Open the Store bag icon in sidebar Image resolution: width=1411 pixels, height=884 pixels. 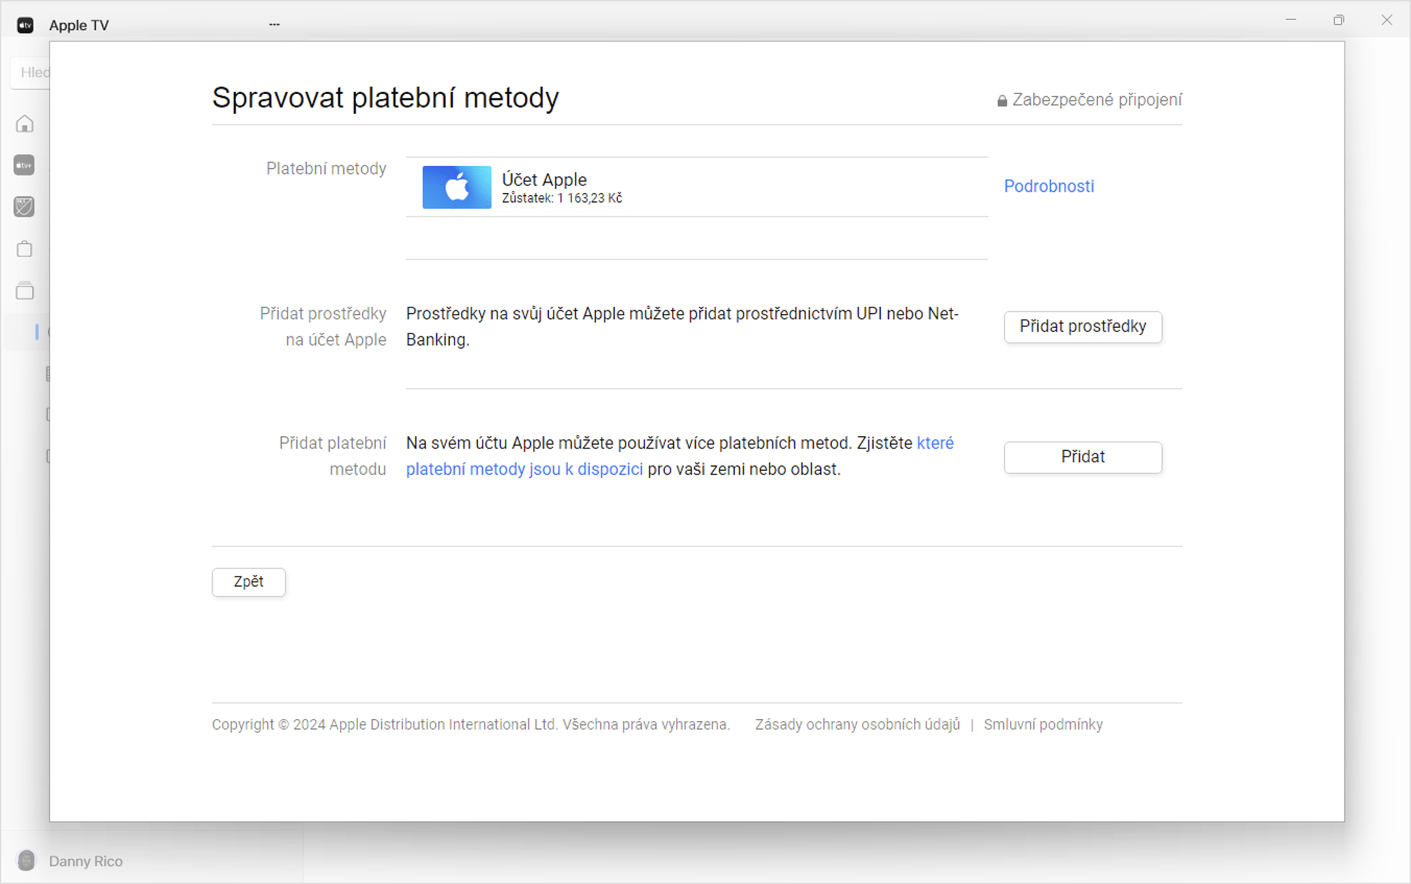[24, 248]
